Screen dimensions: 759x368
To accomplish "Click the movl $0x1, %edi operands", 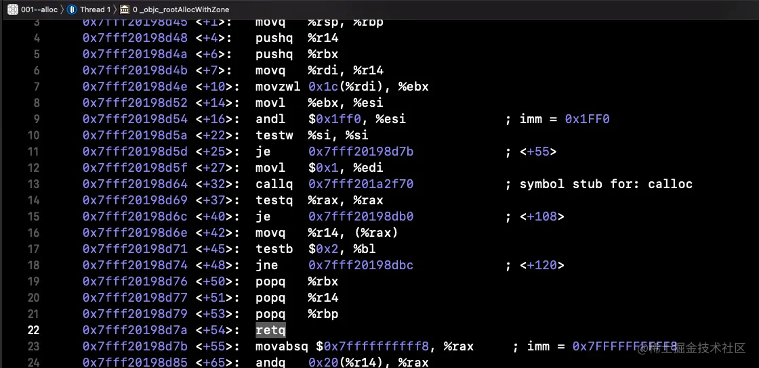I will (346, 168).
